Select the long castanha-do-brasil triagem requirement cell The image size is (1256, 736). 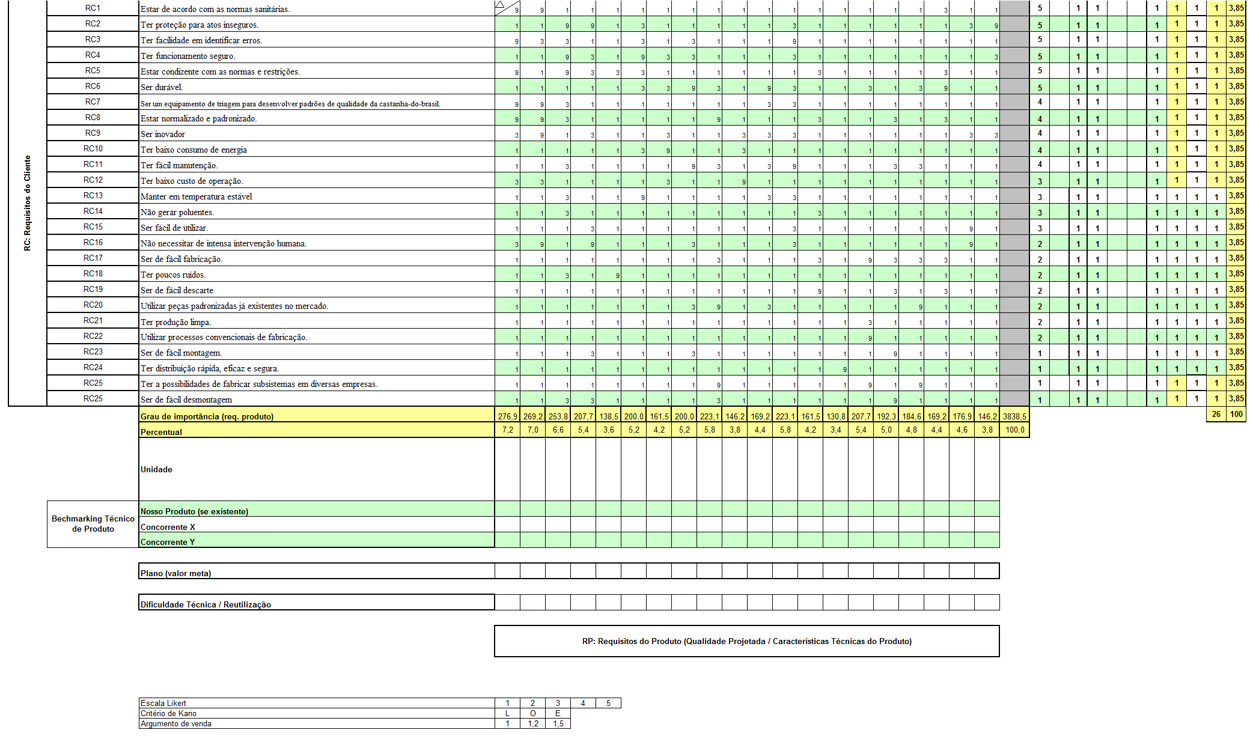(317, 102)
